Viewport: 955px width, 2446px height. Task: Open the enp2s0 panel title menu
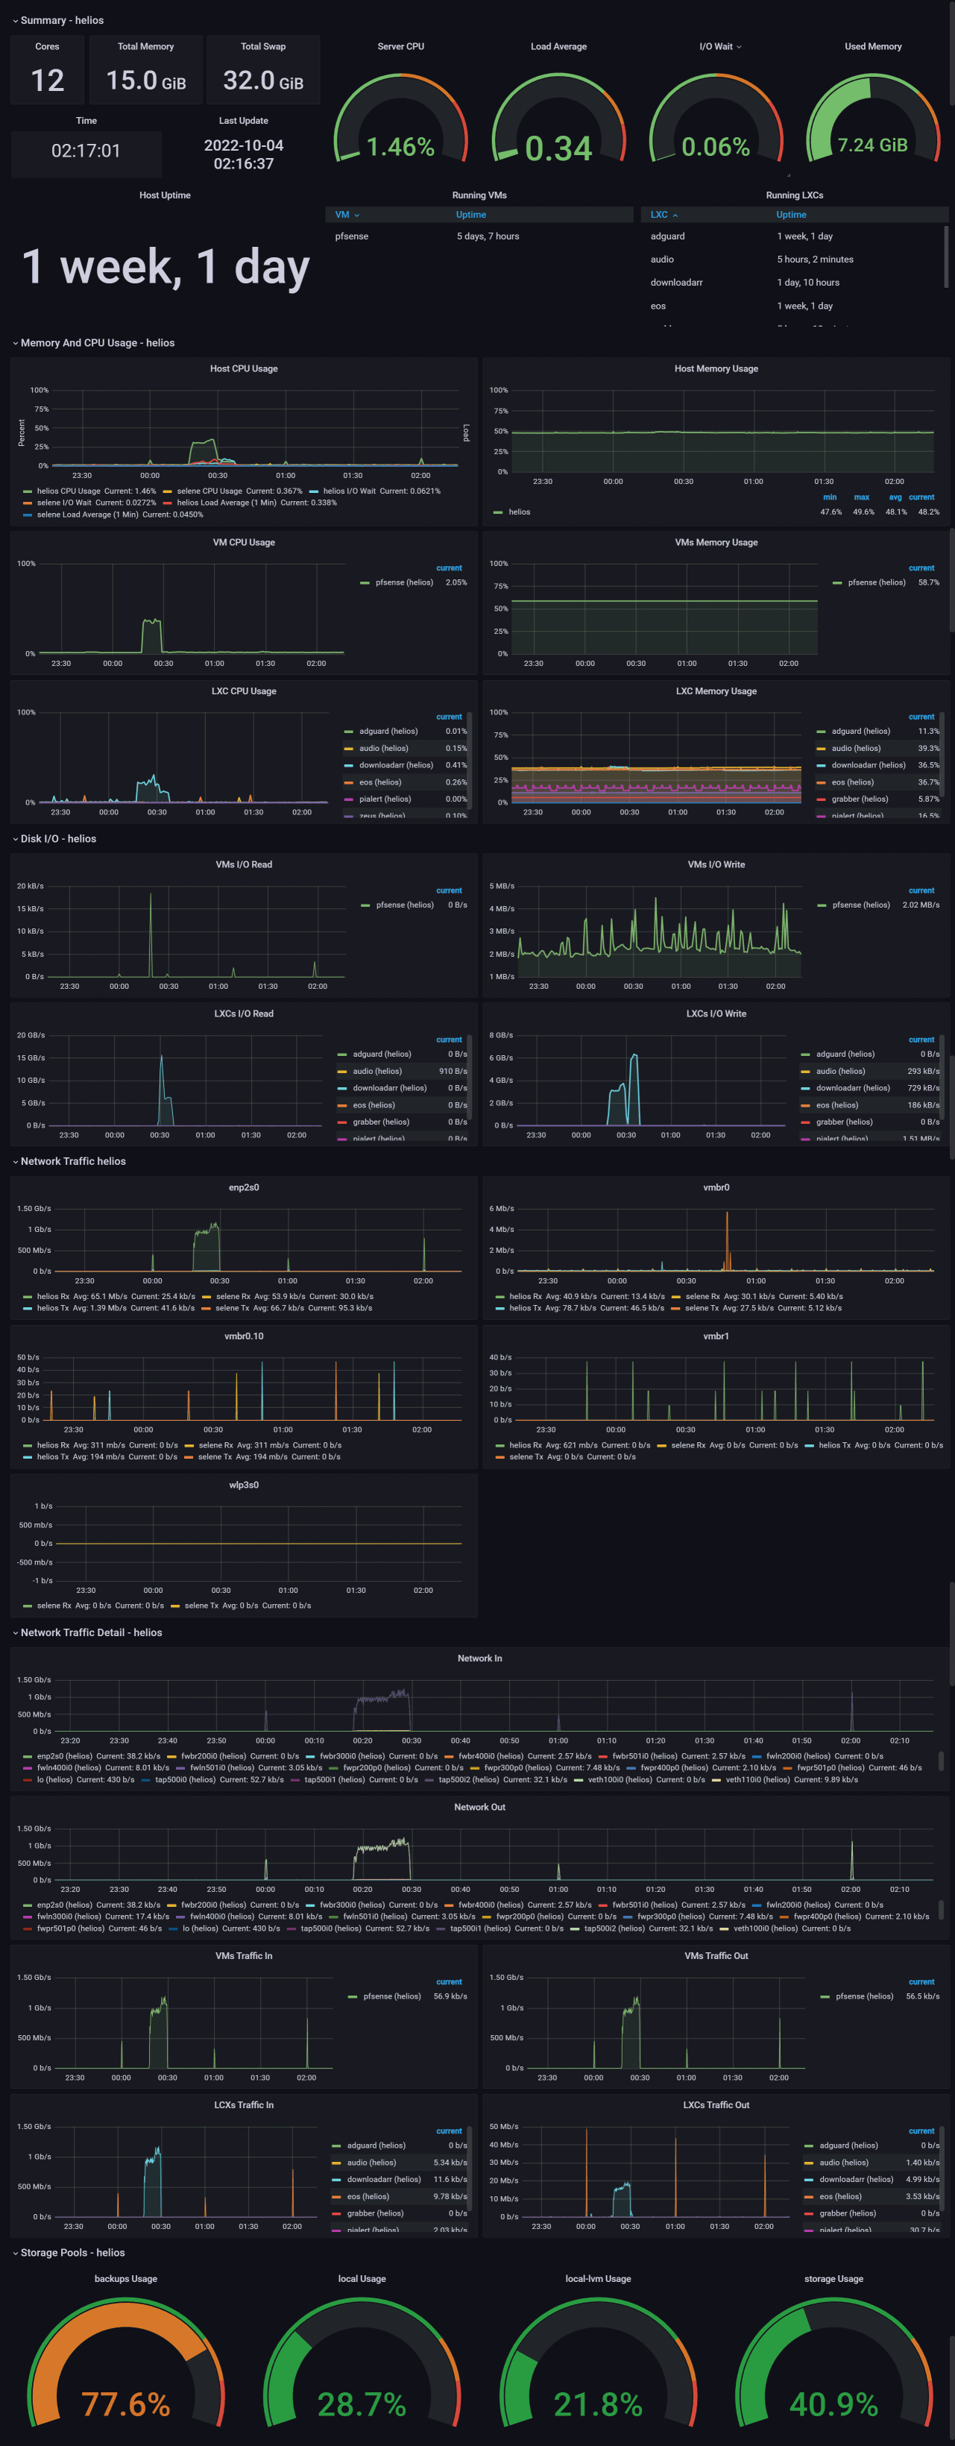(244, 1187)
